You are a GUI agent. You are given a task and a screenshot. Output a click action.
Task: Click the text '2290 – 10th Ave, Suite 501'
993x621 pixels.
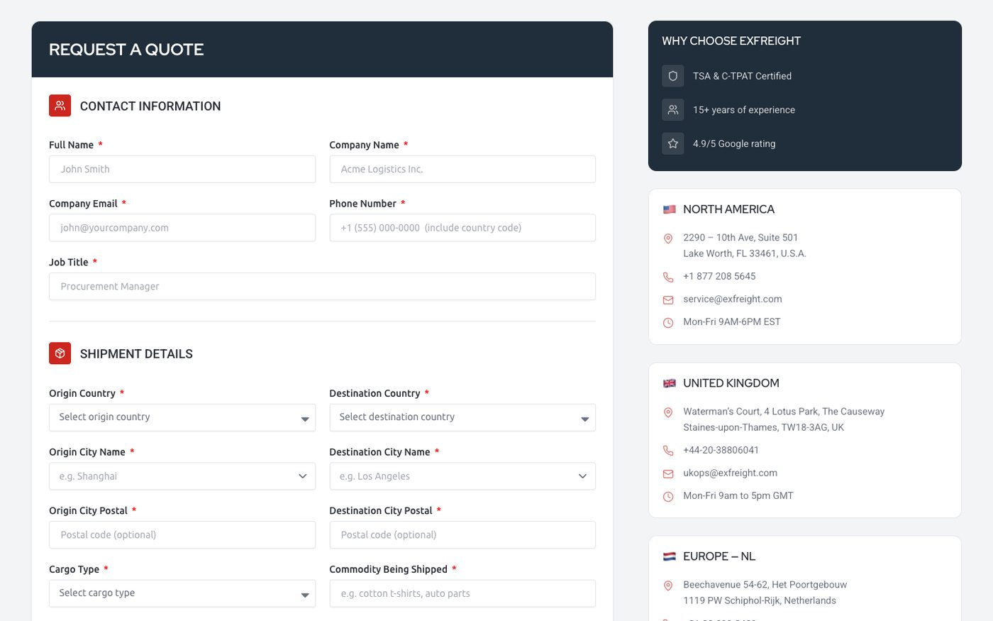740,238
